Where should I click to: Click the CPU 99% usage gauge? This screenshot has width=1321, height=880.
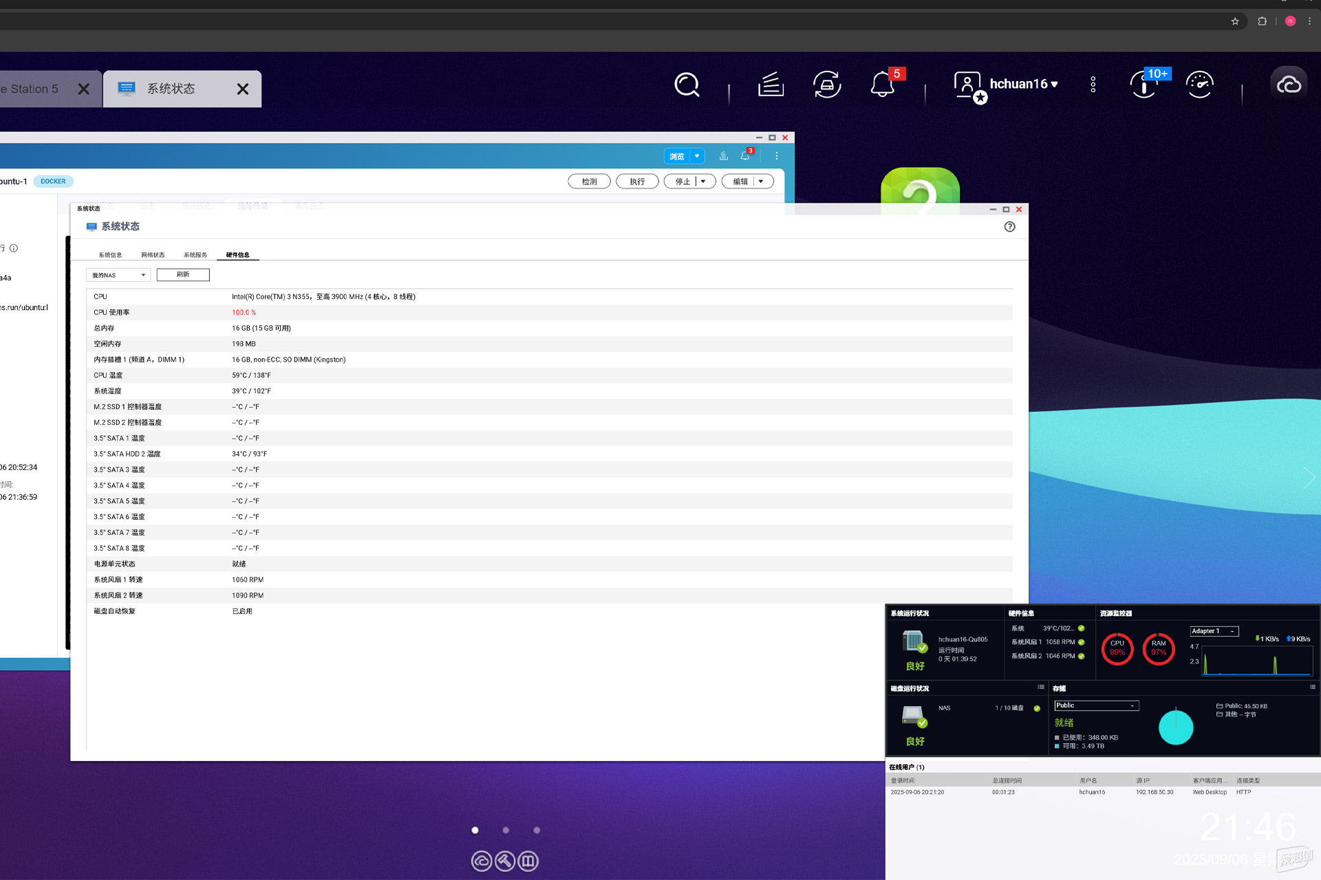[x=1117, y=648]
